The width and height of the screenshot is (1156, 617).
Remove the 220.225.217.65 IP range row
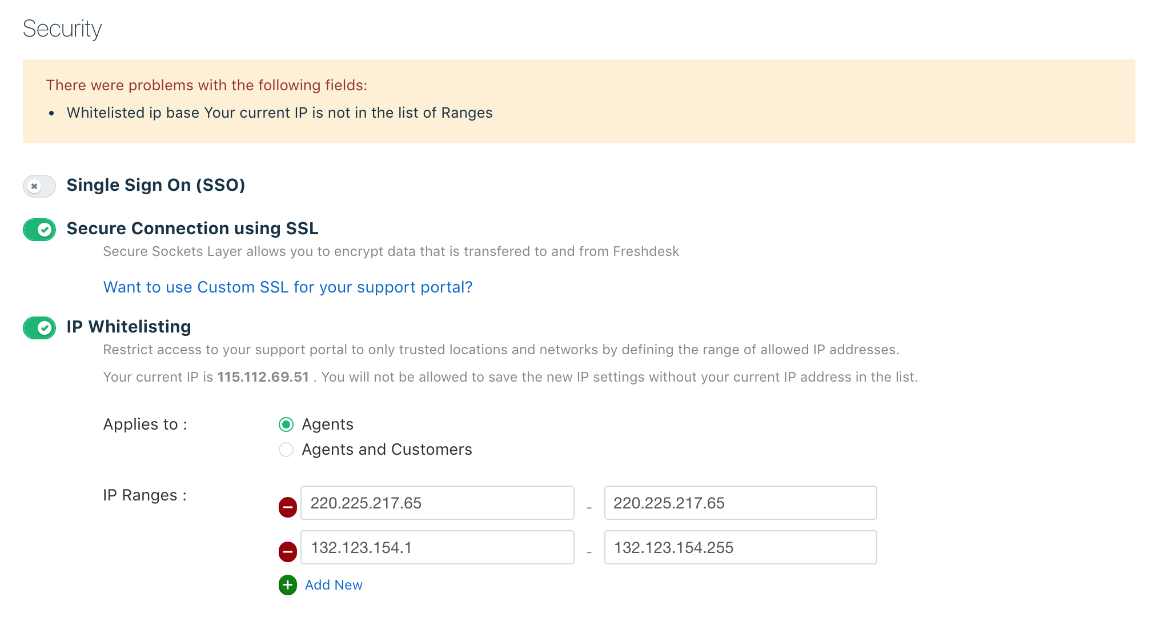(x=287, y=507)
